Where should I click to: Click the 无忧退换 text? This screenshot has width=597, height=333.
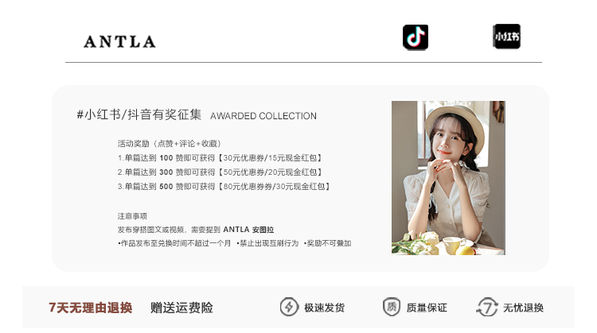click(523, 308)
